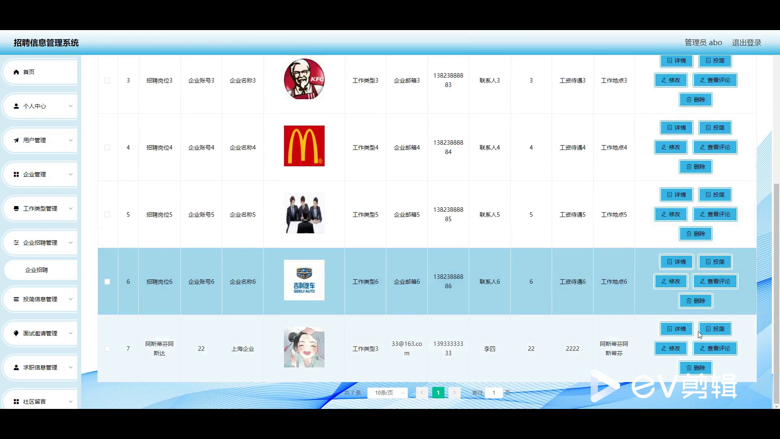Click 投简 for the 上海企业 row

click(715, 329)
